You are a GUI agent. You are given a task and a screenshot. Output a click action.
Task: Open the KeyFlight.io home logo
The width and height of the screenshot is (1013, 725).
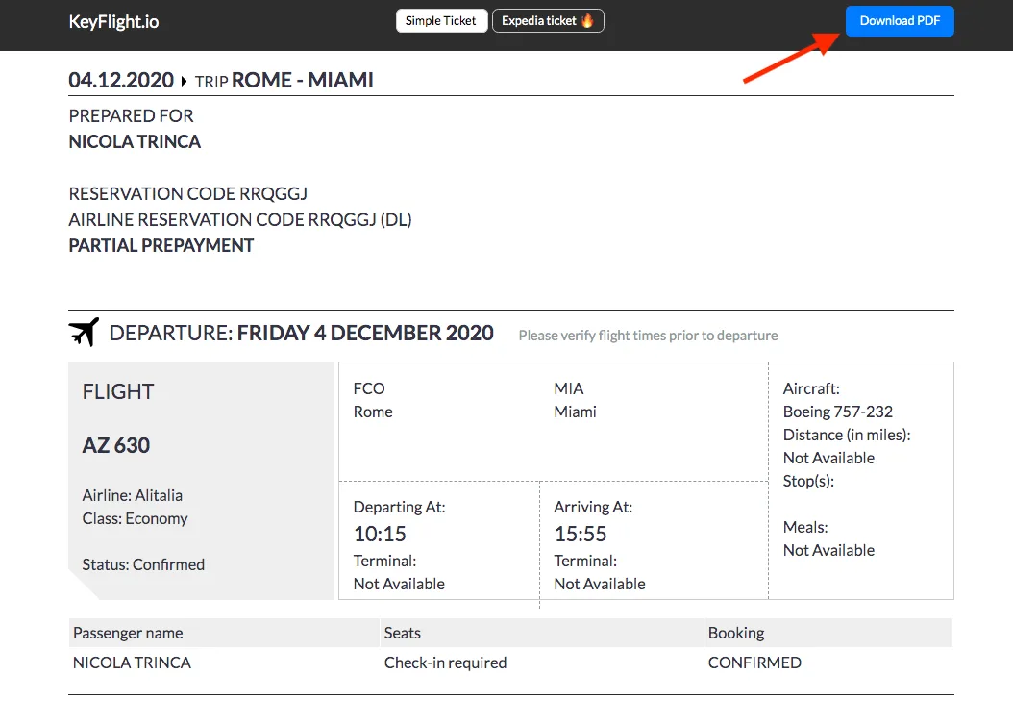pos(113,21)
